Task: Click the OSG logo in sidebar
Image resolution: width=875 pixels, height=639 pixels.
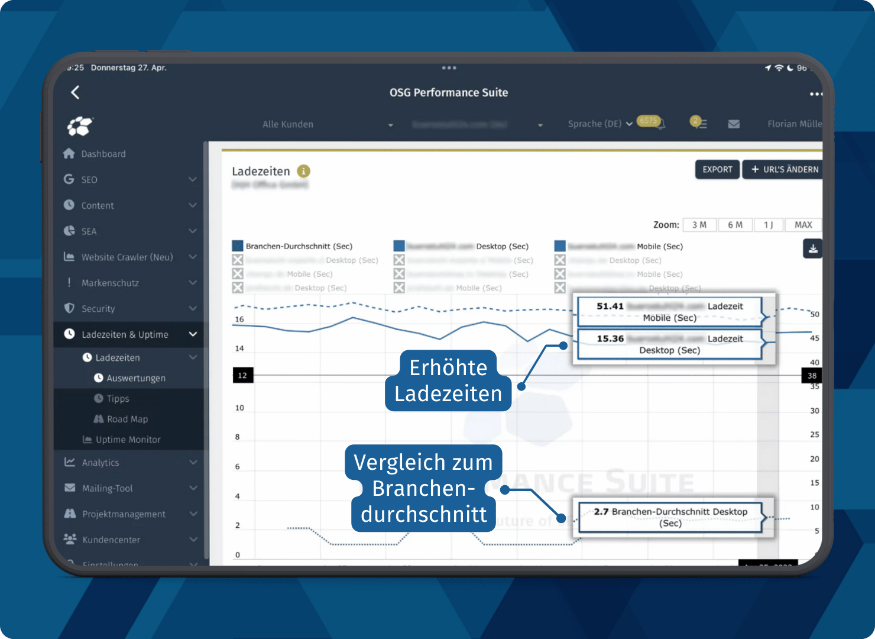Action: pyautogui.click(x=80, y=125)
